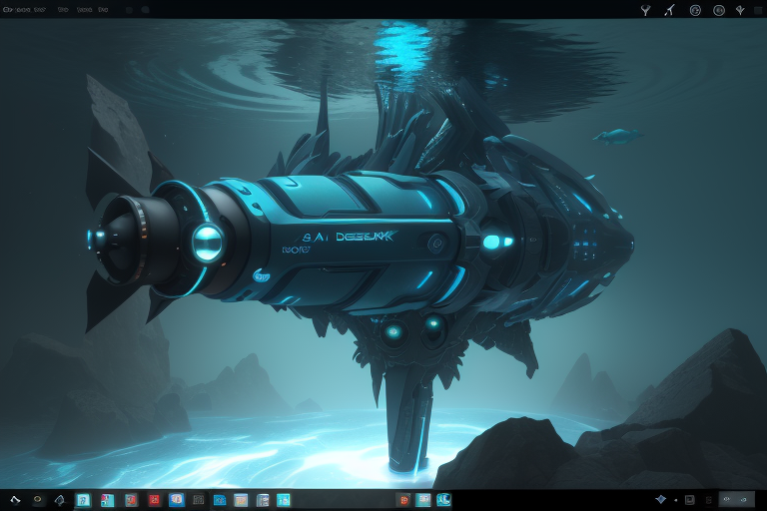
Task: Toggle the first circled icon in top-right bar
Action: point(694,10)
